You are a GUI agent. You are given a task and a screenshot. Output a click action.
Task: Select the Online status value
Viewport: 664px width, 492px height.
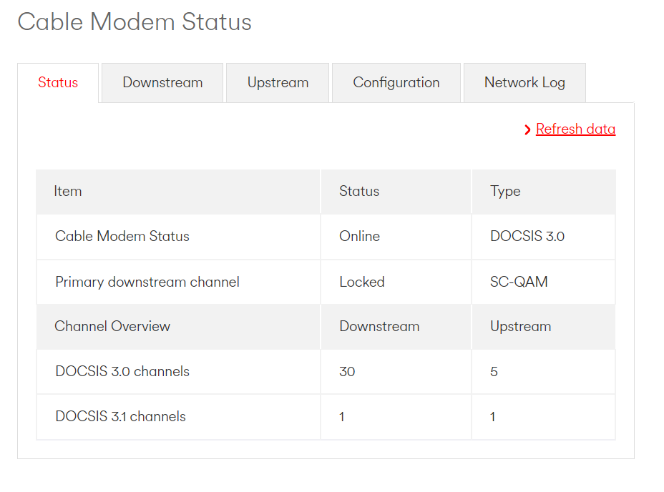tap(359, 236)
